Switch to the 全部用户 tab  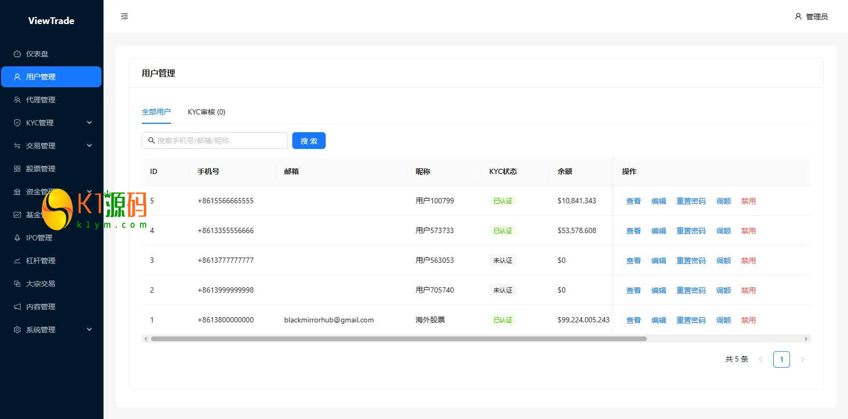(x=156, y=112)
